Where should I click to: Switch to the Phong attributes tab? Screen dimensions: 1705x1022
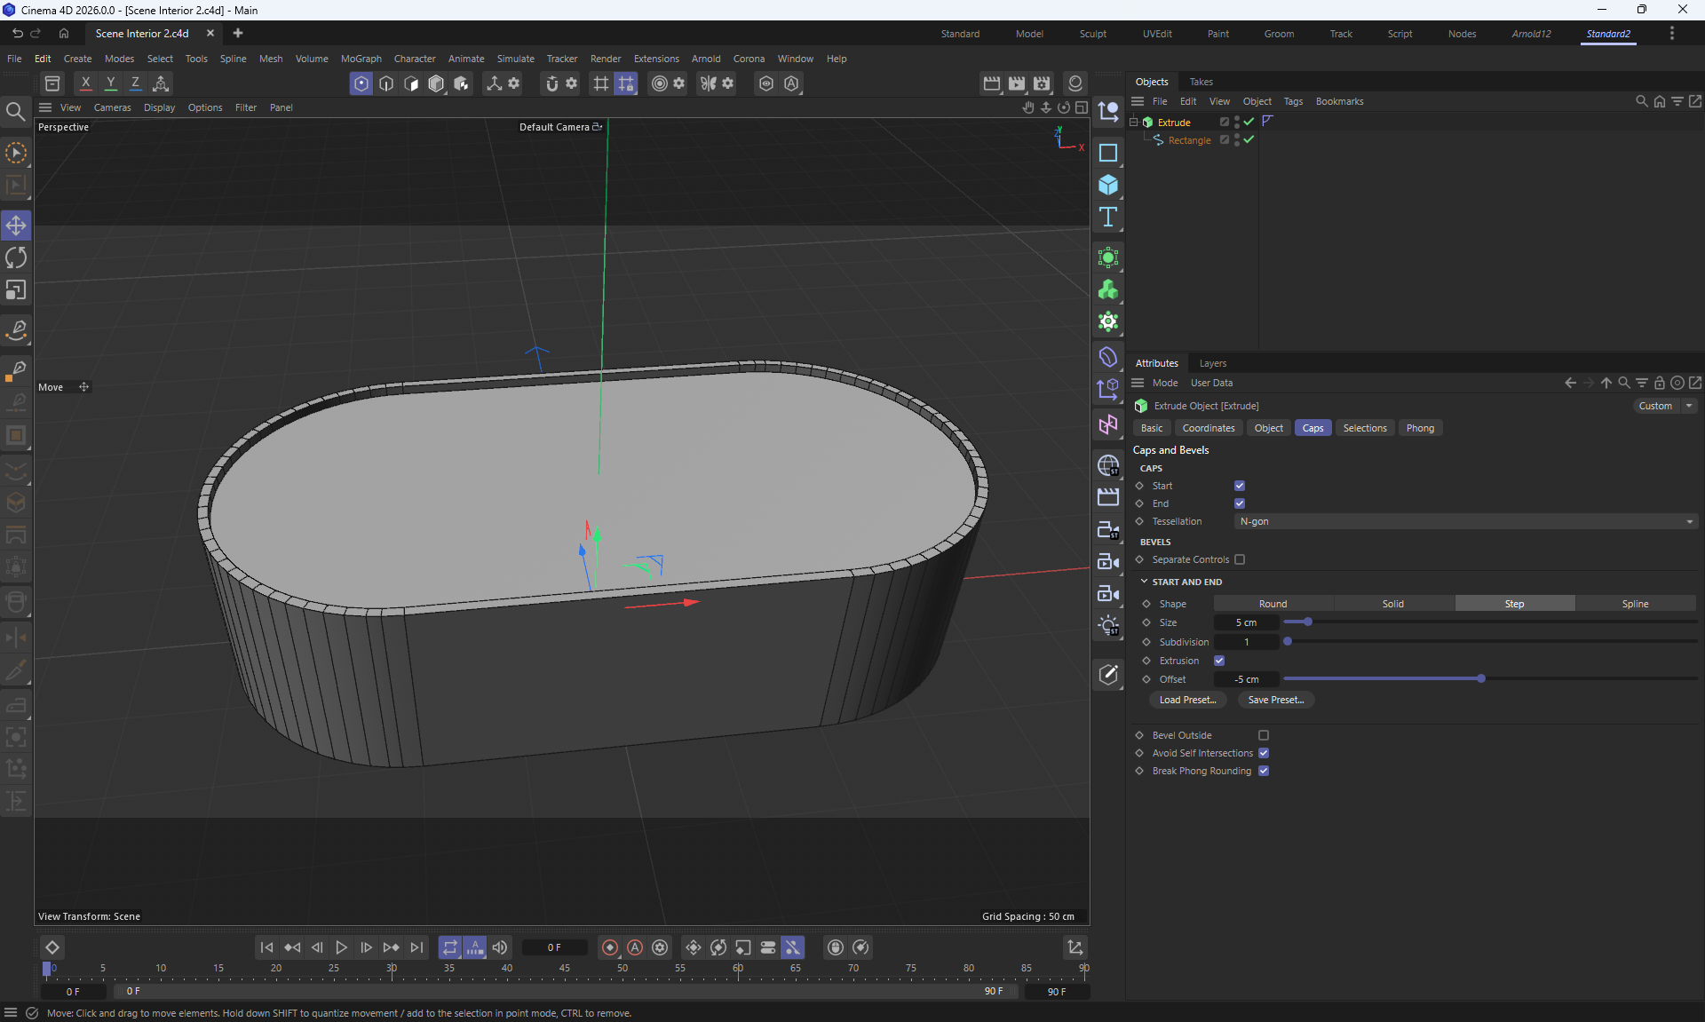point(1419,428)
